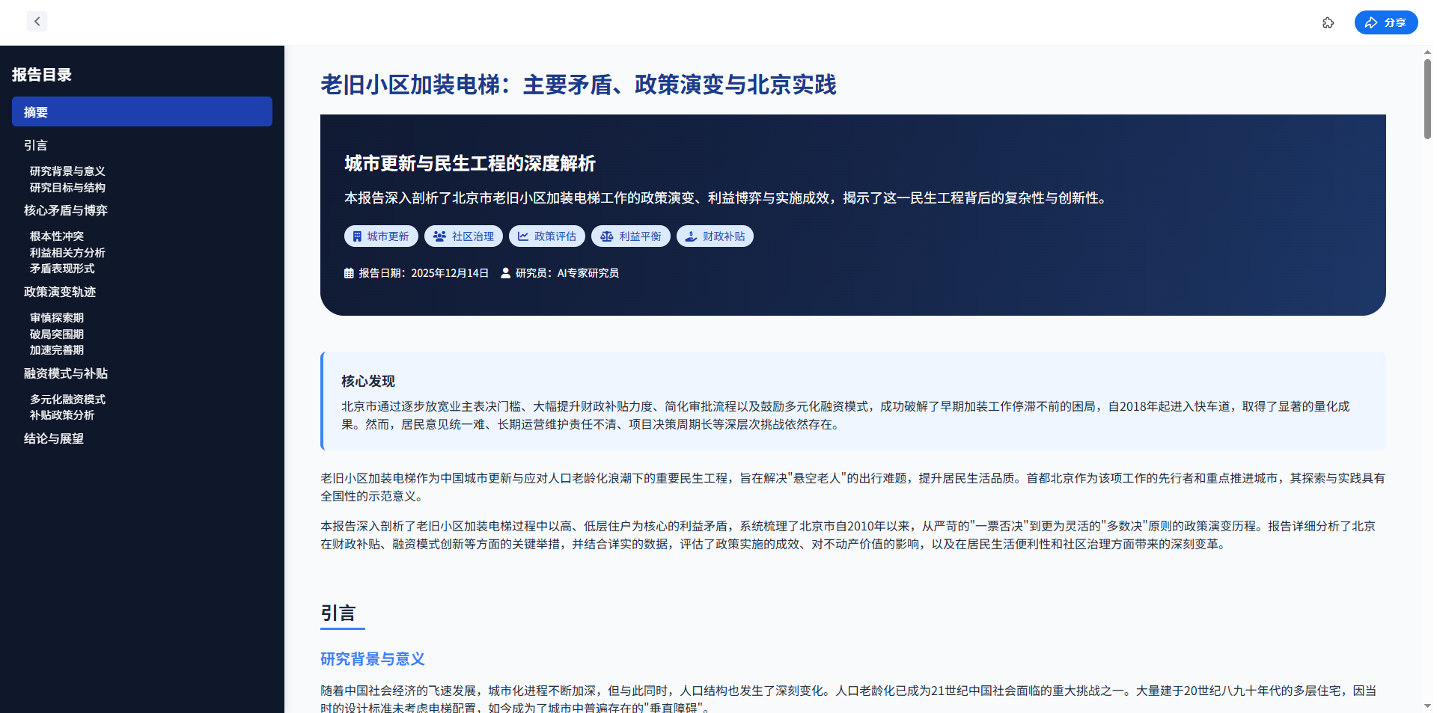Click the blue 分享 share button
1437x713 pixels.
pyautogui.click(x=1386, y=22)
